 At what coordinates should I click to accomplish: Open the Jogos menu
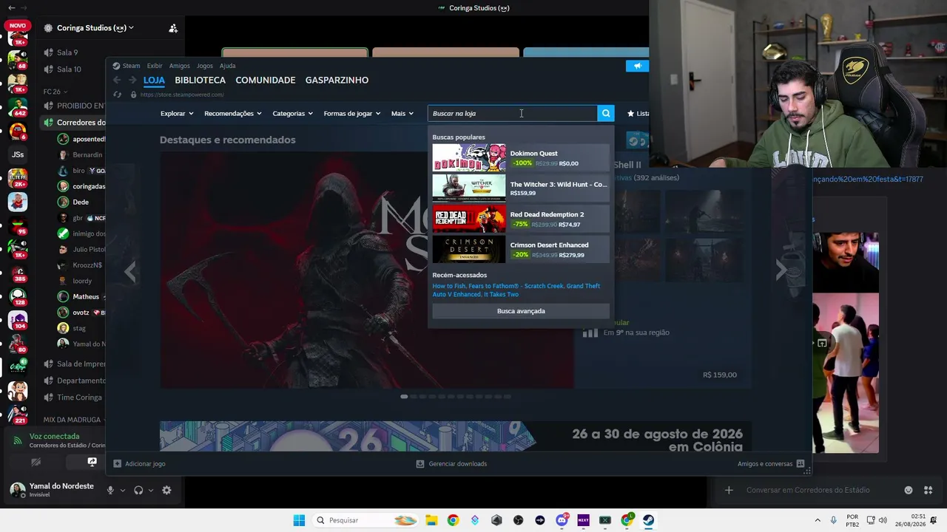[205, 66]
